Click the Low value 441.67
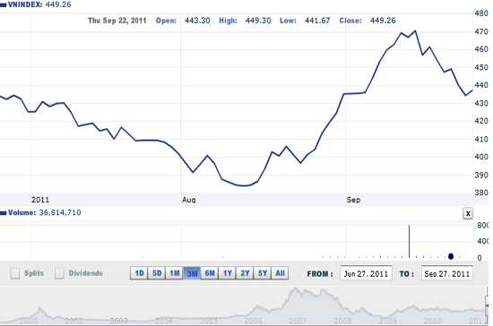The width and height of the screenshot is (493, 326). 317,21
